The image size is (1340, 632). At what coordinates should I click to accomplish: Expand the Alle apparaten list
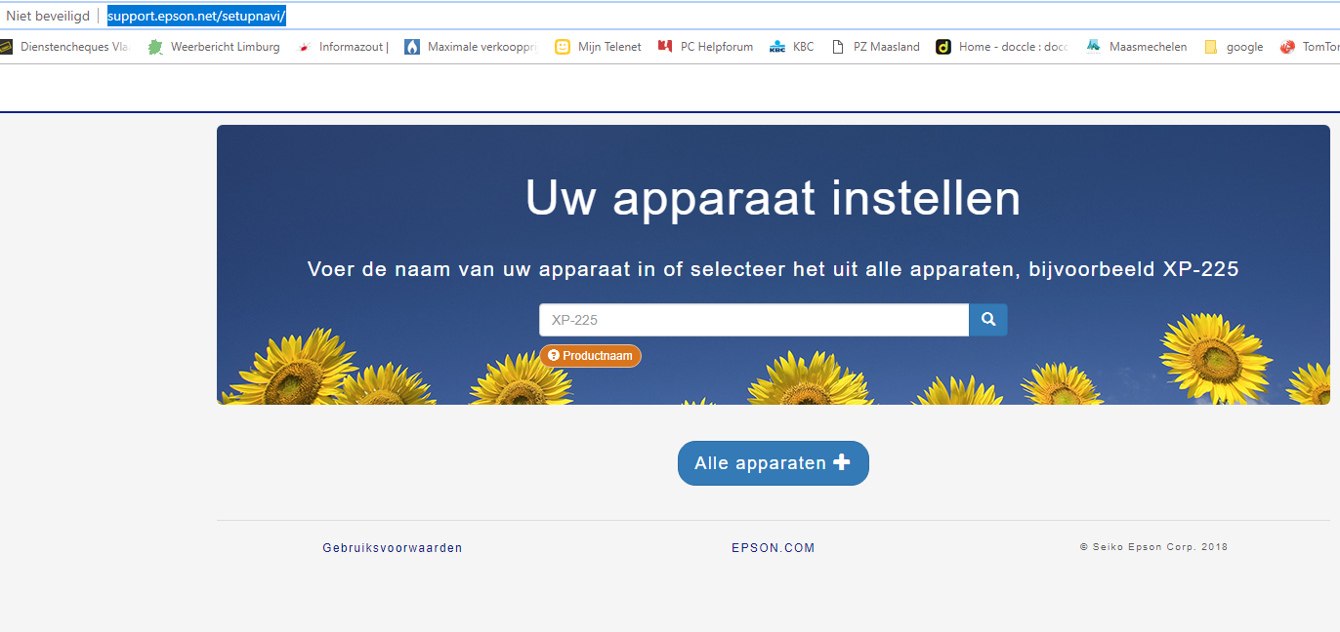click(773, 463)
